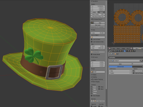Click the pin icon beside the HAT breadcrumb
Screen dimensions: 143x107
coord(109,54)
